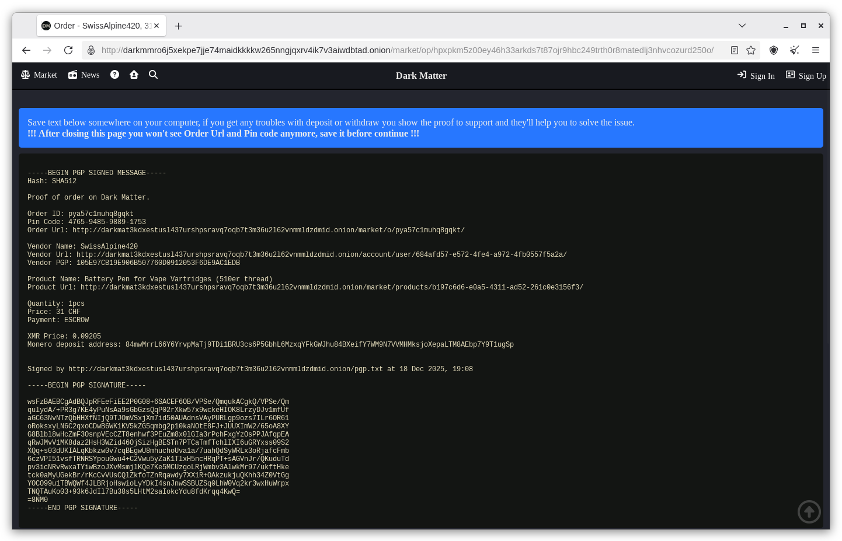Open the search magnifier in the navbar
842x541 pixels.
(153, 75)
